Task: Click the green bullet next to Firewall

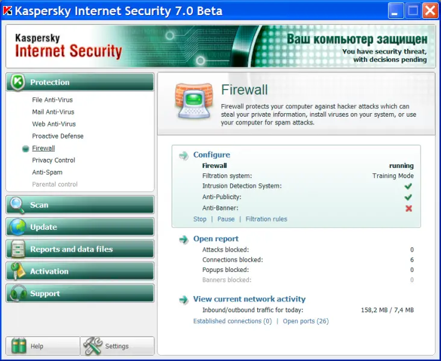Action: pyautogui.click(x=25, y=149)
